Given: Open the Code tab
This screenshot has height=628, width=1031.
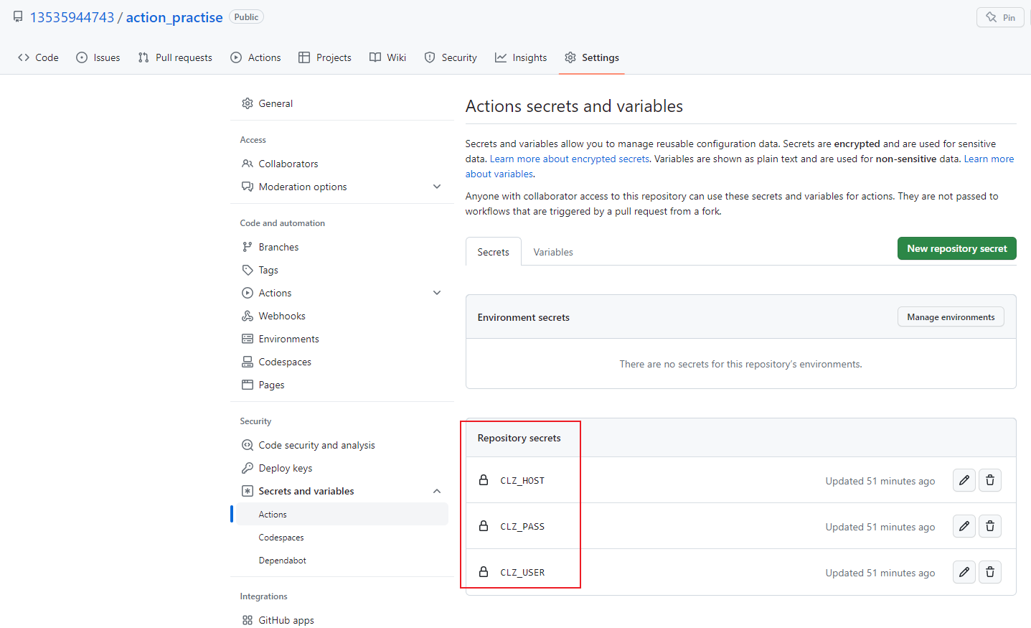Looking at the screenshot, I should 39,57.
